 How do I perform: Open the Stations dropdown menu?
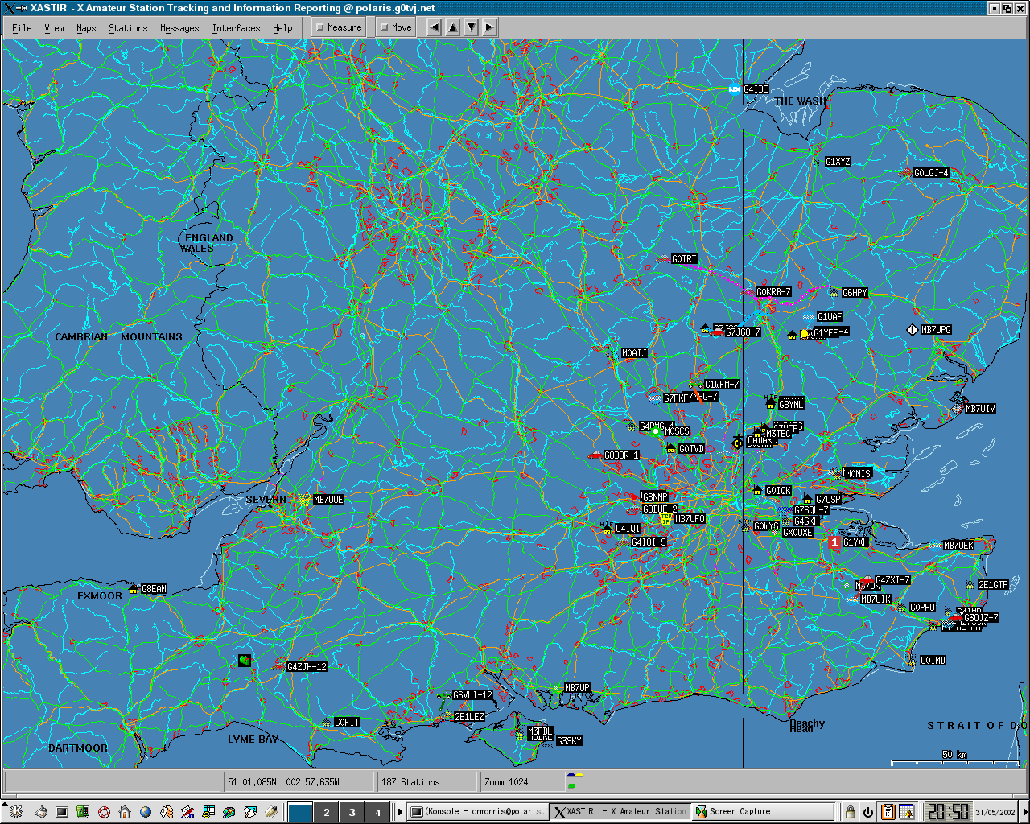[128, 28]
